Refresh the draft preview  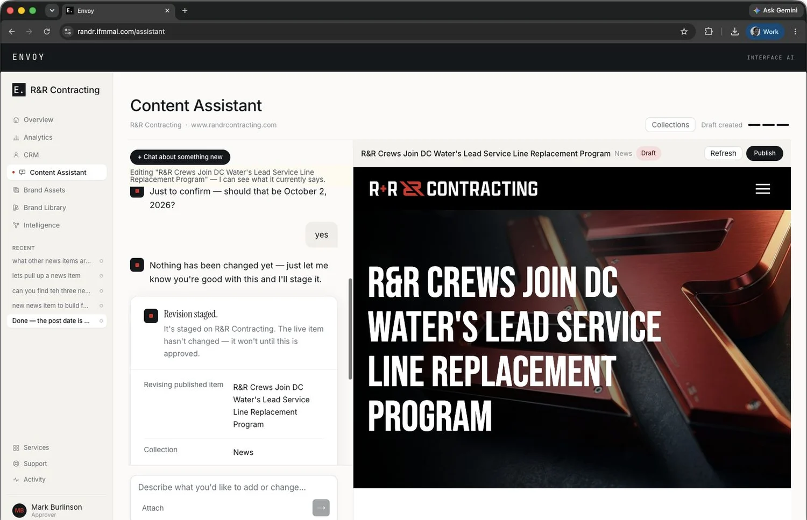pyautogui.click(x=723, y=153)
